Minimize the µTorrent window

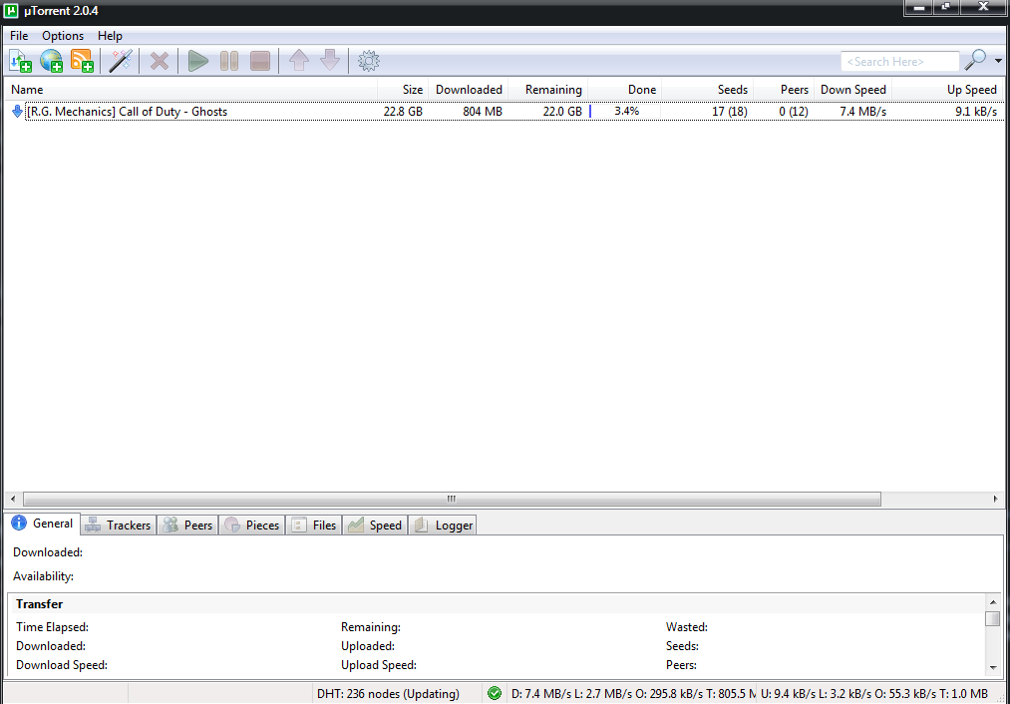[918, 7]
